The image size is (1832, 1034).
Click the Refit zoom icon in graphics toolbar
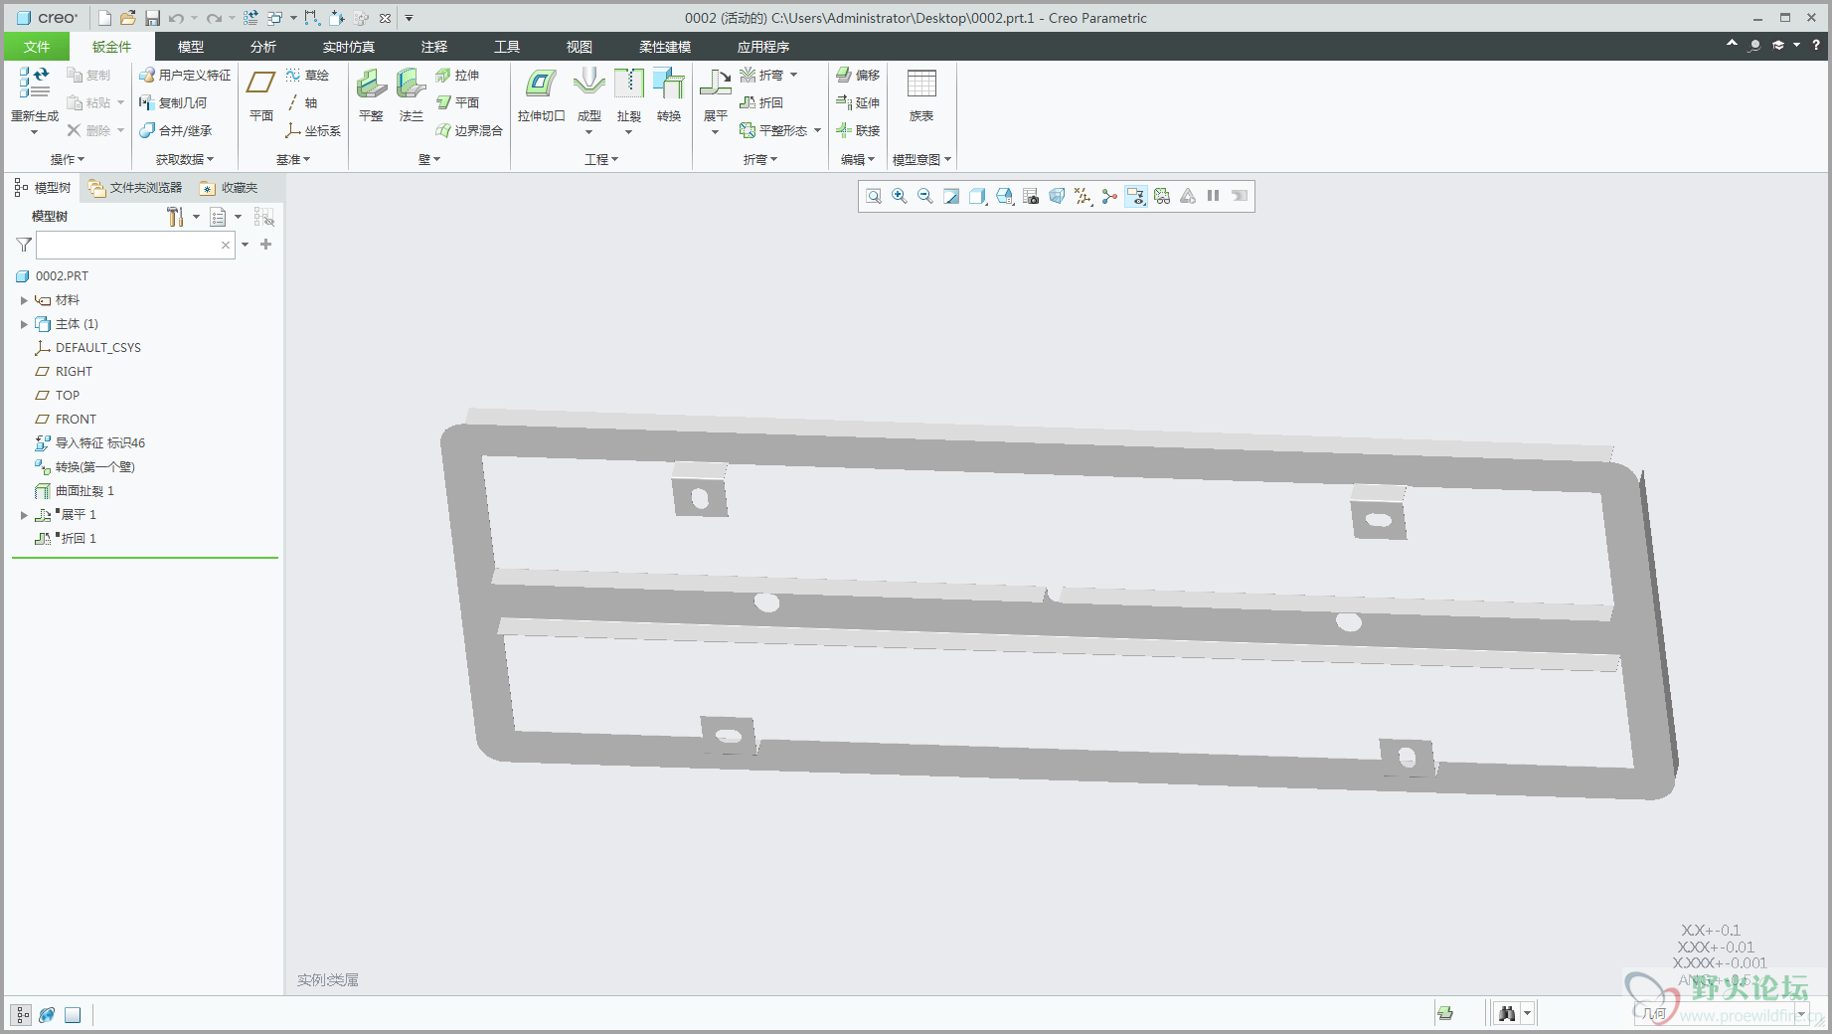point(874,196)
